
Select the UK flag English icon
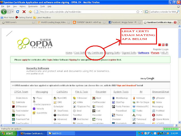[167, 45]
